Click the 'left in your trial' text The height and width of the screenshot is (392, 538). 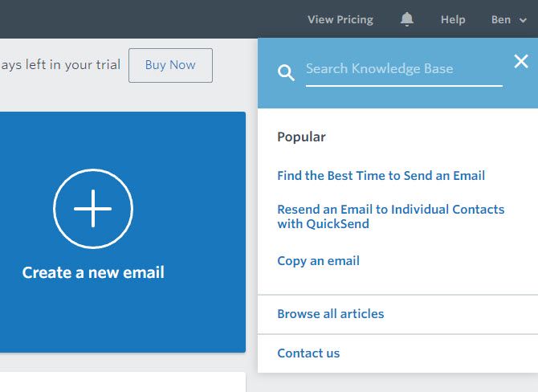point(61,65)
